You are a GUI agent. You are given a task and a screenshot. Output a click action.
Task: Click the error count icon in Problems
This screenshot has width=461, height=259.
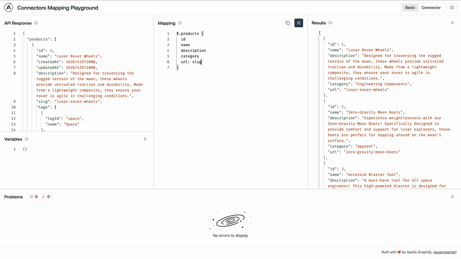click(x=32, y=197)
